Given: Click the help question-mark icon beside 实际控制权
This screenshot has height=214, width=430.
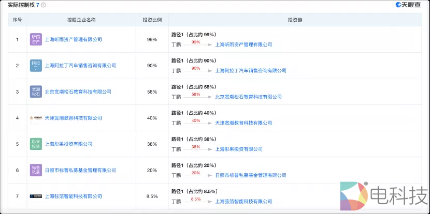Looking at the screenshot, I should [44, 5].
